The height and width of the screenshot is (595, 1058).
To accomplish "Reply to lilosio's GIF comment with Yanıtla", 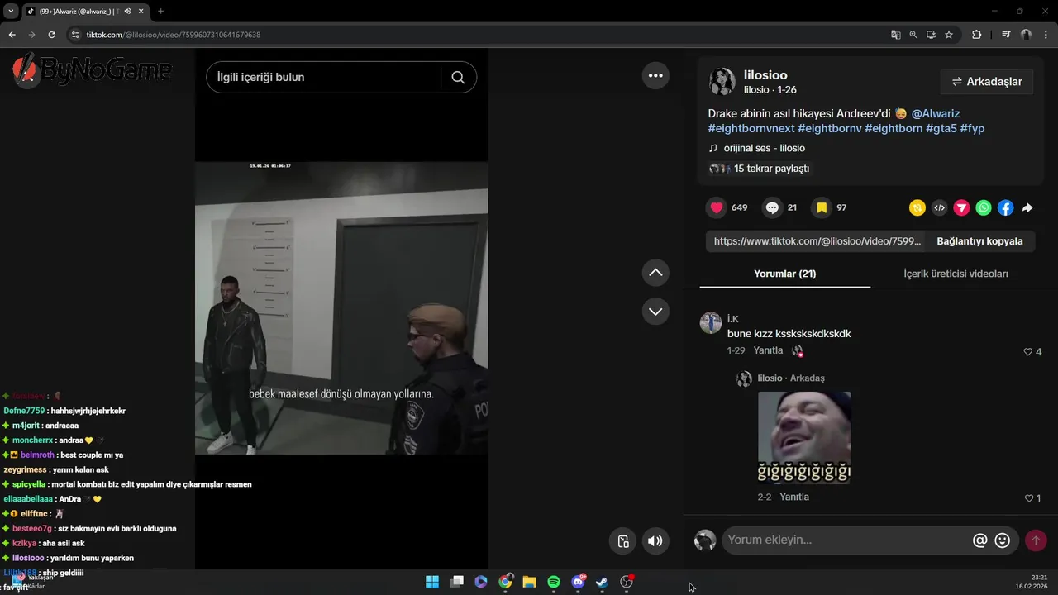I will [794, 497].
